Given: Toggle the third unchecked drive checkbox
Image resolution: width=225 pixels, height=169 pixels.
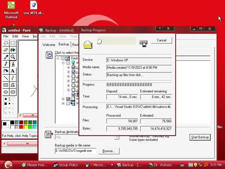Looking at the screenshot, I should pyautogui.click(x=73, y=85).
